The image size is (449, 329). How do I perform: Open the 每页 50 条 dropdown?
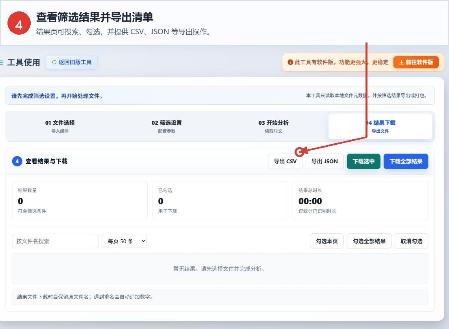pos(124,241)
